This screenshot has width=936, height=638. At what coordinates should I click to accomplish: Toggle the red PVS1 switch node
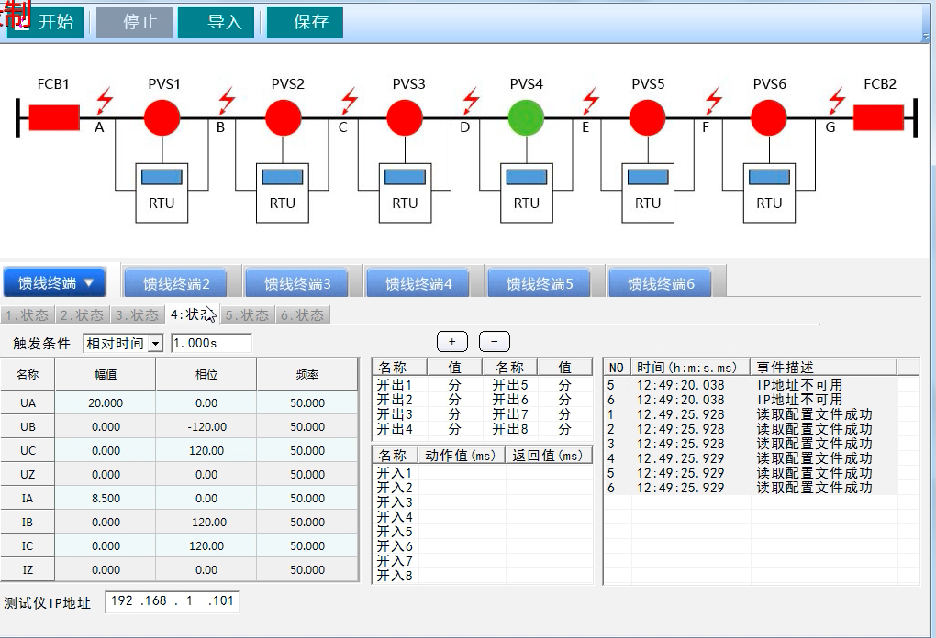pyautogui.click(x=162, y=118)
